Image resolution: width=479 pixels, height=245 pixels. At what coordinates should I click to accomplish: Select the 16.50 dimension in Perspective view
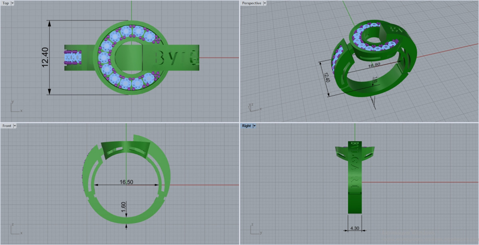[x=373, y=64]
